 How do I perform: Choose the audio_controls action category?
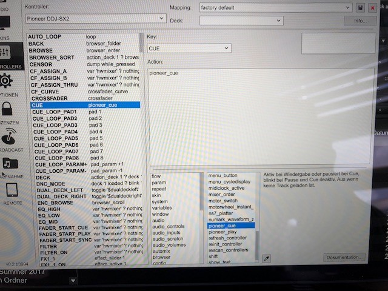coord(169,226)
